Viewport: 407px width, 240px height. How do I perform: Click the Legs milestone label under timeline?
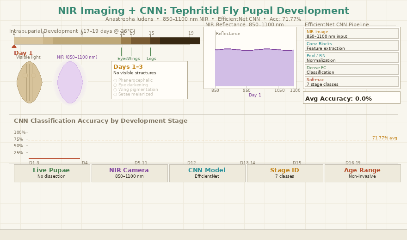pyautogui.click(x=151, y=59)
